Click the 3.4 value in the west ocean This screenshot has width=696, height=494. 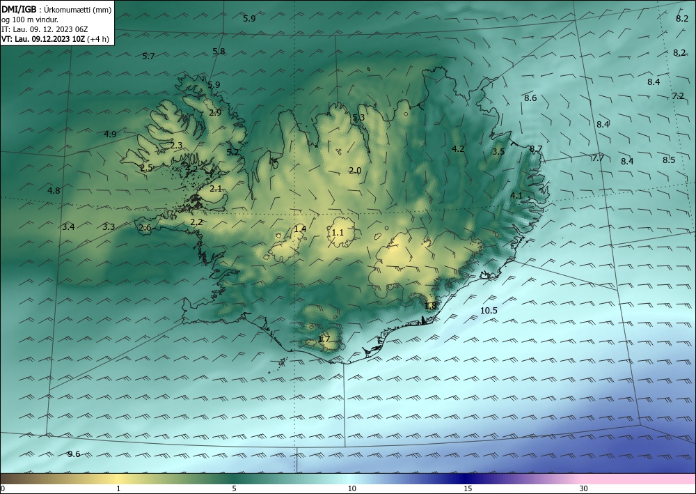pos(68,226)
